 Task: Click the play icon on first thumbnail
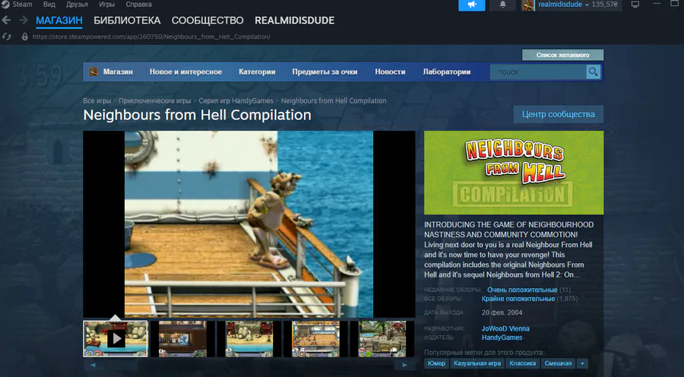[116, 338]
